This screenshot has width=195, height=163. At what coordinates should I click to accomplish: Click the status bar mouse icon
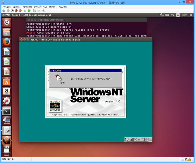point(186,159)
